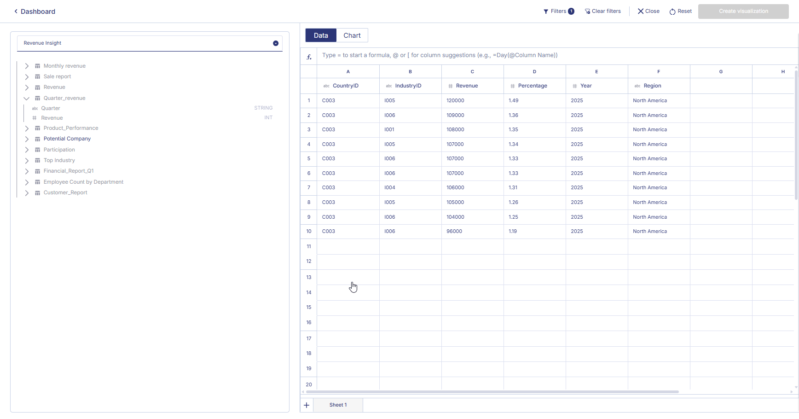
Task: Click the horizontal scrollbar under the grid
Action: tap(492, 392)
